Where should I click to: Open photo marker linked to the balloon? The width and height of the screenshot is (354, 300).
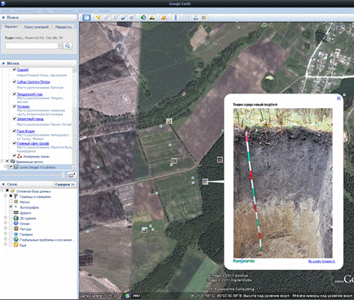(205, 181)
